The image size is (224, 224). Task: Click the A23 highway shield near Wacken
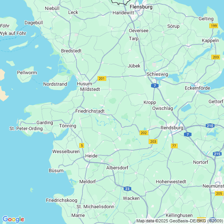pos(127,189)
